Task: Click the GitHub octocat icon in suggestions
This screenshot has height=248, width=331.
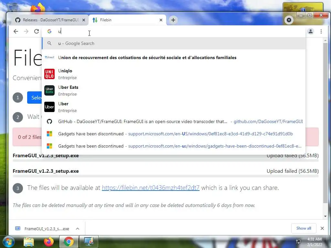Action: pyautogui.click(x=49, y=121)
